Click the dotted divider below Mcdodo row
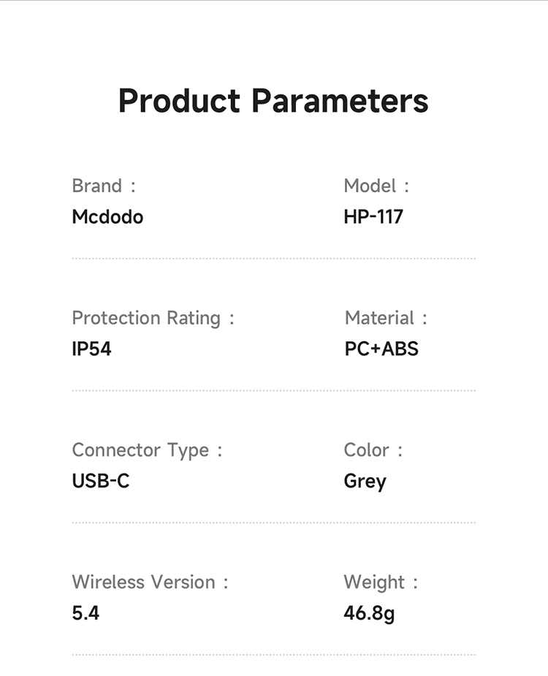The height and width of the screenshot is (676, 548). click(x=273, y=258)
